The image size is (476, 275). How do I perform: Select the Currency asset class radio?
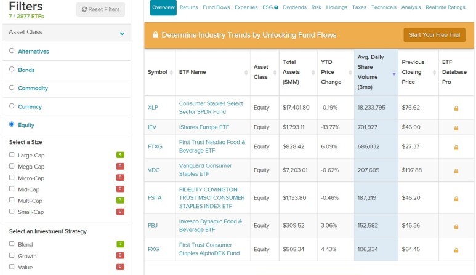pyautogui.click(x=12, y=106)
